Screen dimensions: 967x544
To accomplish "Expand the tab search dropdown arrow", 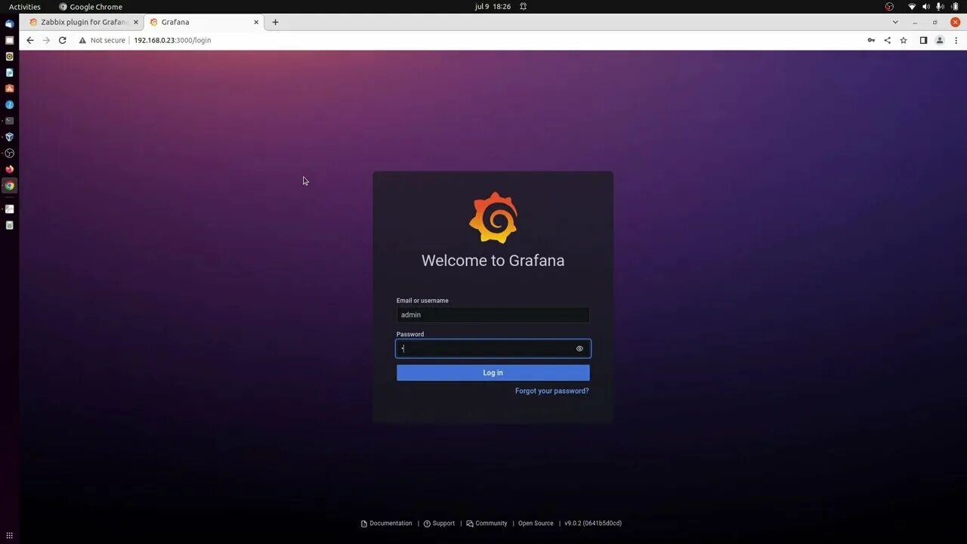I will tap(895, 22).
